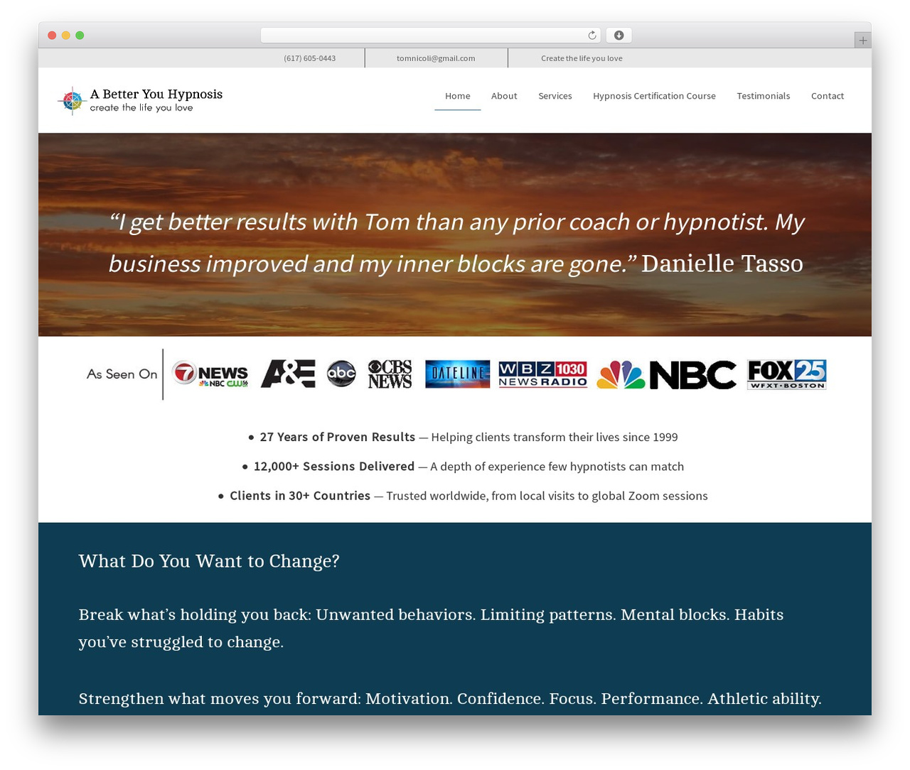
Task: Click '27 Years of Proven Results' text
Action: pyautogui.click(x=338, y=437)
